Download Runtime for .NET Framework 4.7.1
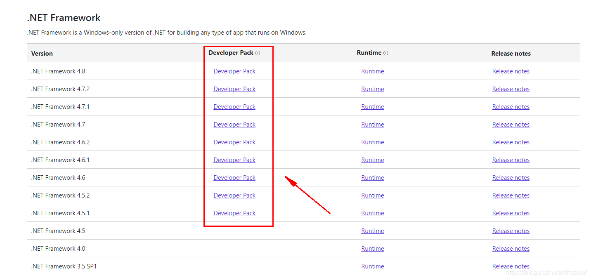This screenshot has width=591, height=280. pyautogui.click(x=373, y=107)
